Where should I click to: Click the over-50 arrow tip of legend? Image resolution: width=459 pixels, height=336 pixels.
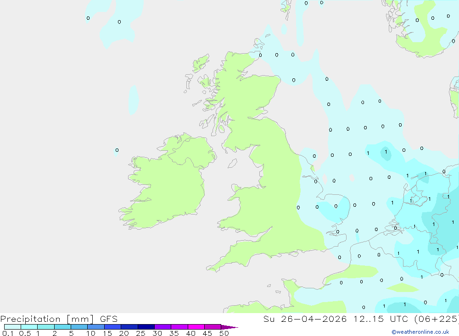[229, 327]
